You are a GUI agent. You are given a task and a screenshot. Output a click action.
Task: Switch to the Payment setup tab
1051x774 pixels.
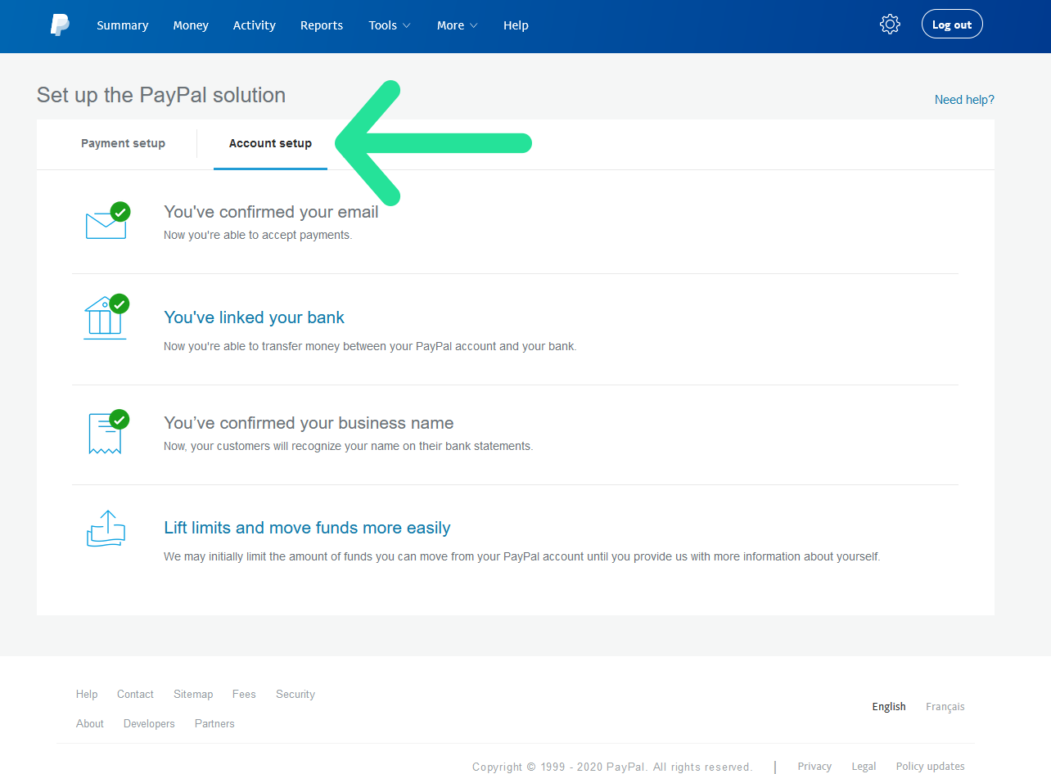[x=123, y=143]
